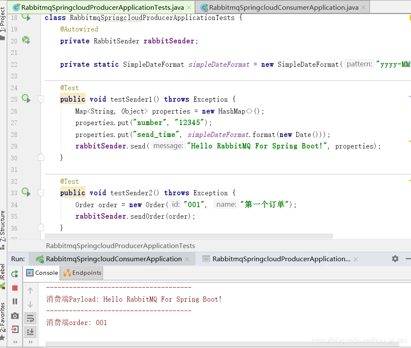
Task: Open the Console tab in the Run panel
Action: (42, 273)
